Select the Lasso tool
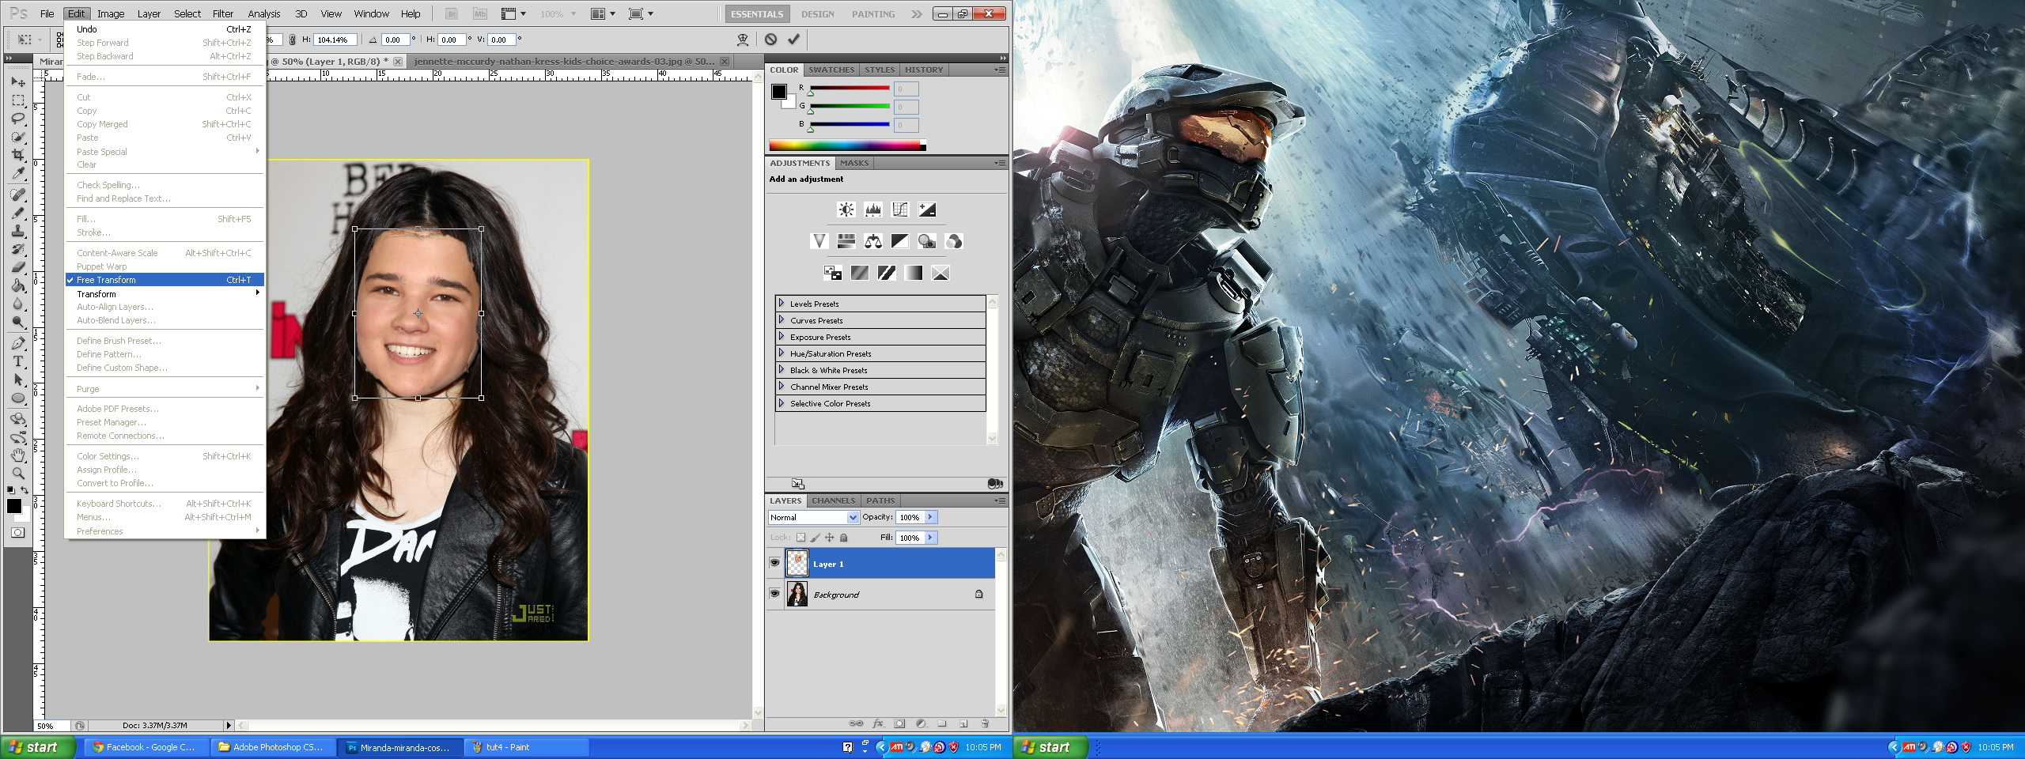The height and width of the screenshot is (759, 2025). click(18, 119)
